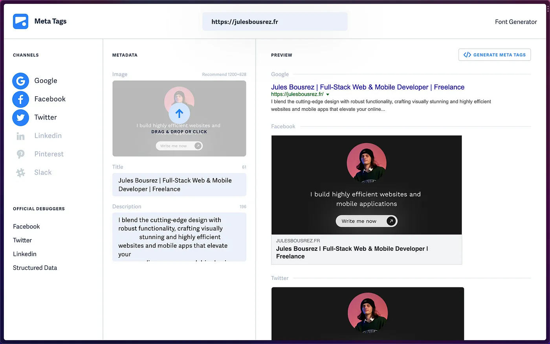Screen dimensions: 550x344
Task: Click the Title input field
Action: [x=179, y=185]
